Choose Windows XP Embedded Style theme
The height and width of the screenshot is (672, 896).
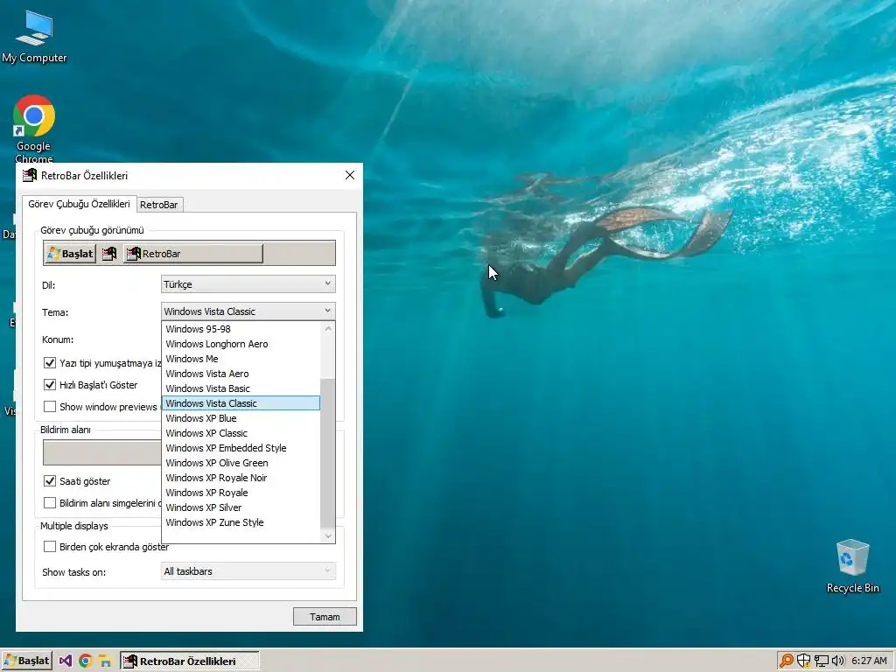pyautogui.click(x=241, y=447)
